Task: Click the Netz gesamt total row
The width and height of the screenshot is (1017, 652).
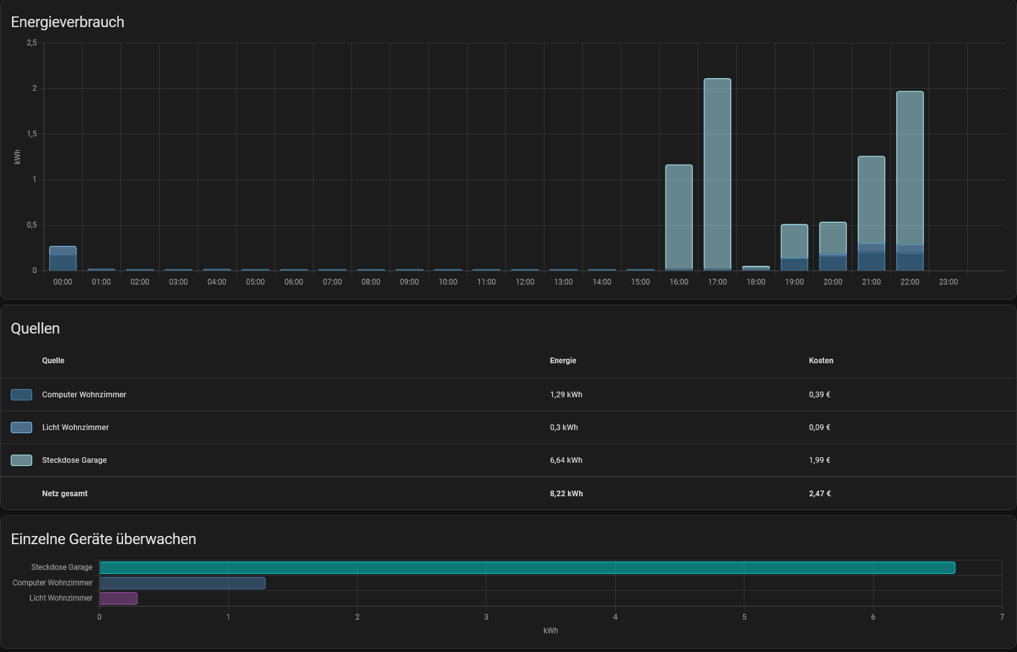Action: pyautogui.click(x=65, y=494)
